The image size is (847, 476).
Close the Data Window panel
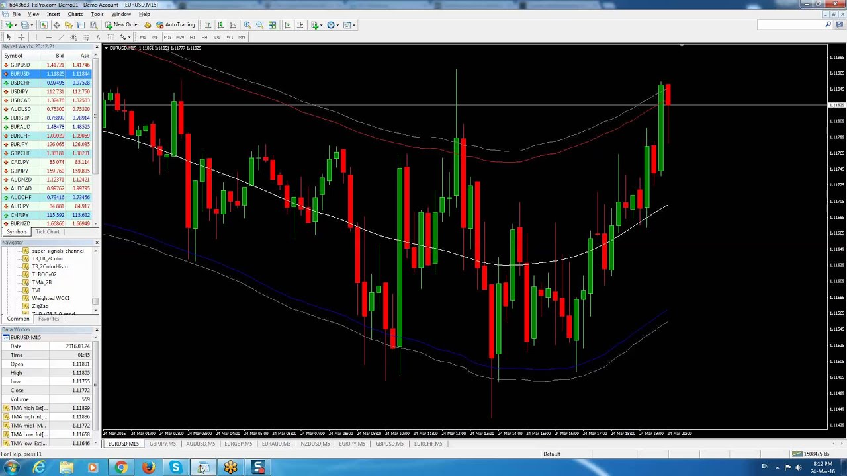(97, 329)
